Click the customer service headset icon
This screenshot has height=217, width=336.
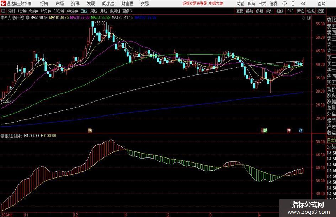point(284,4)
